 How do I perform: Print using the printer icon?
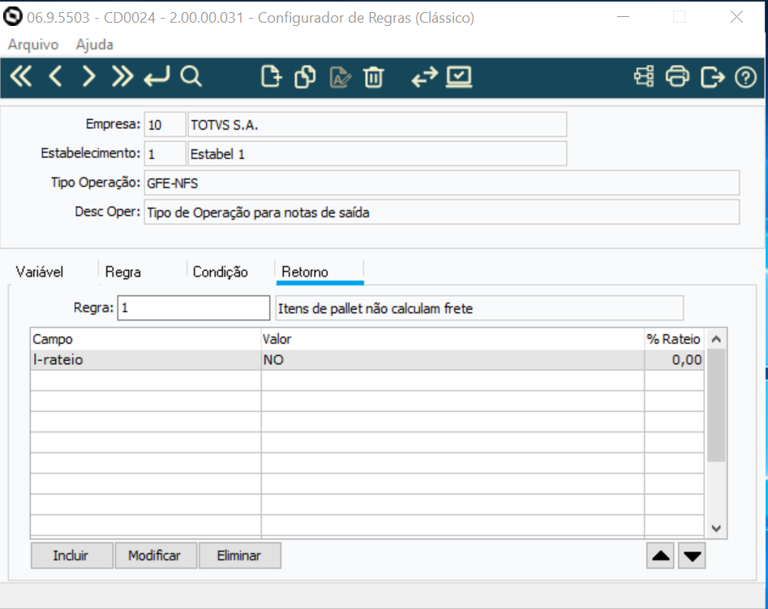677,77
